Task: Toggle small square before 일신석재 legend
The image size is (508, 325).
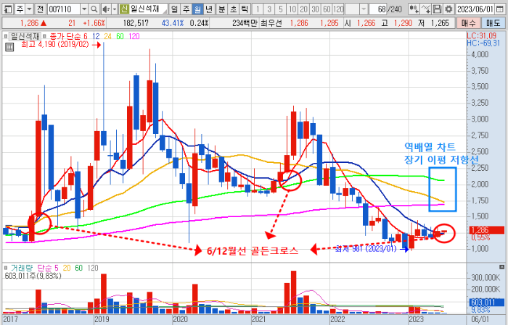Action: [6, 36]
